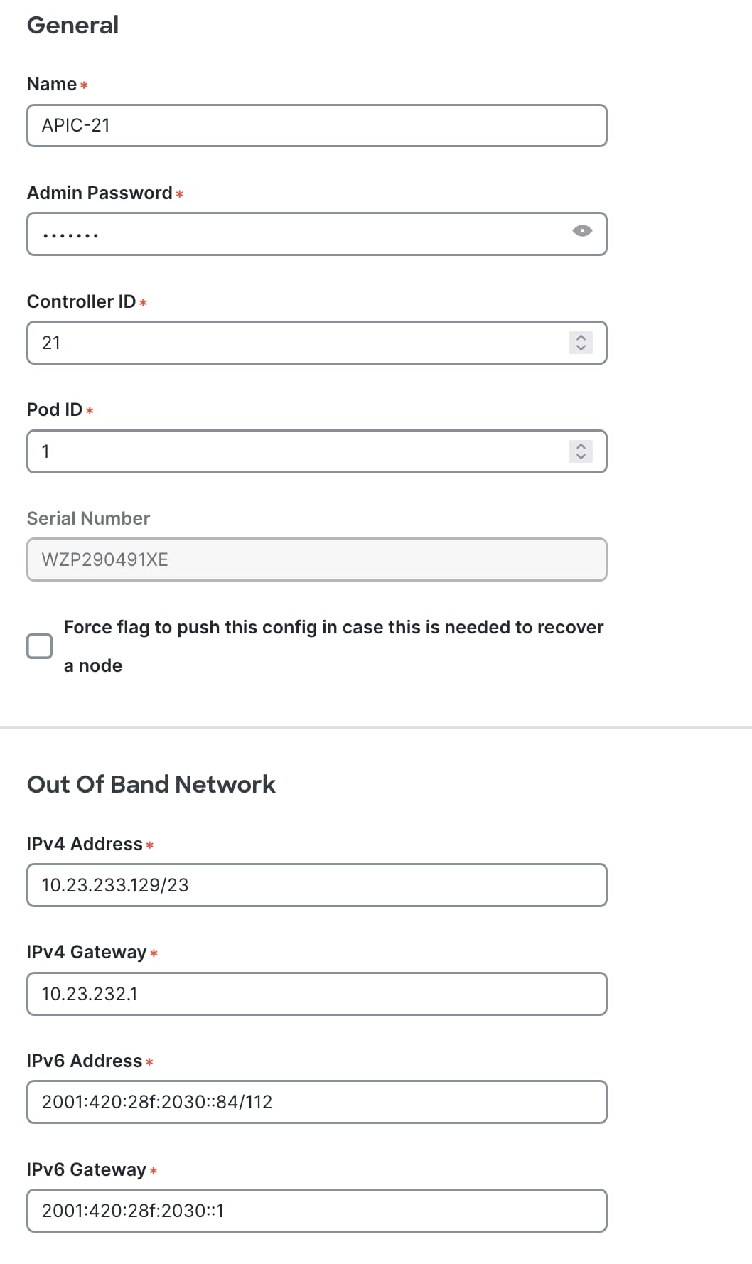
Task: Click the Out Of Band Network heading
Action: click(151, 784)
